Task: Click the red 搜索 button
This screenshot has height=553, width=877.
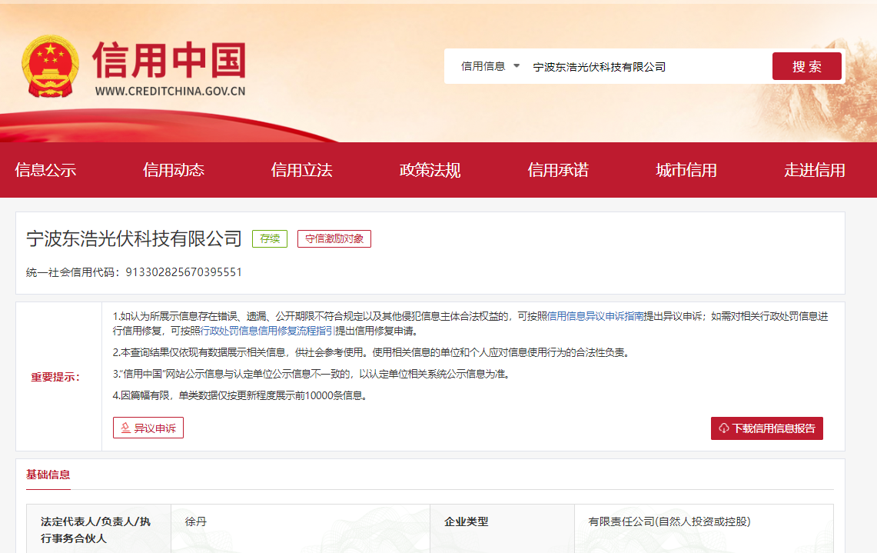Action: pos(806,67)
